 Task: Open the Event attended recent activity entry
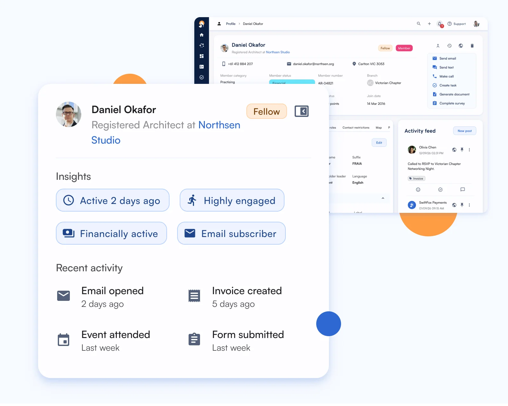click(104, 341)
